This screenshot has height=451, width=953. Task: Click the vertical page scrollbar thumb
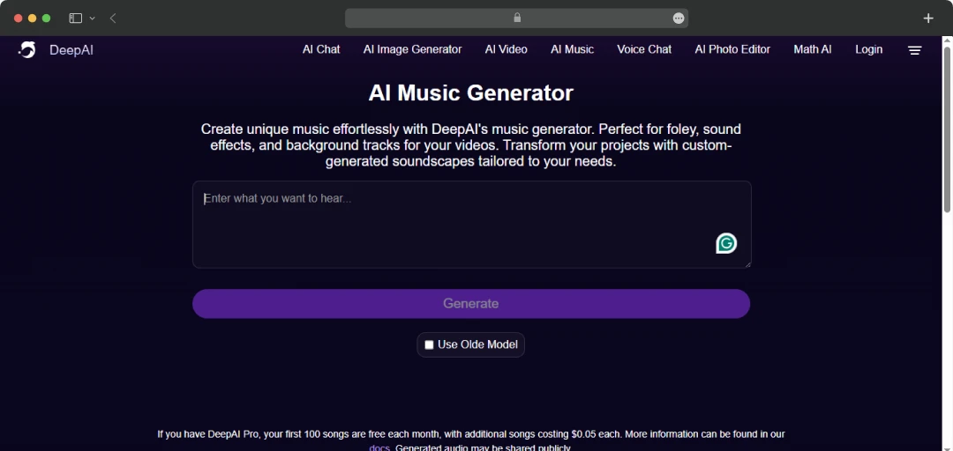(x=947, y=128)
